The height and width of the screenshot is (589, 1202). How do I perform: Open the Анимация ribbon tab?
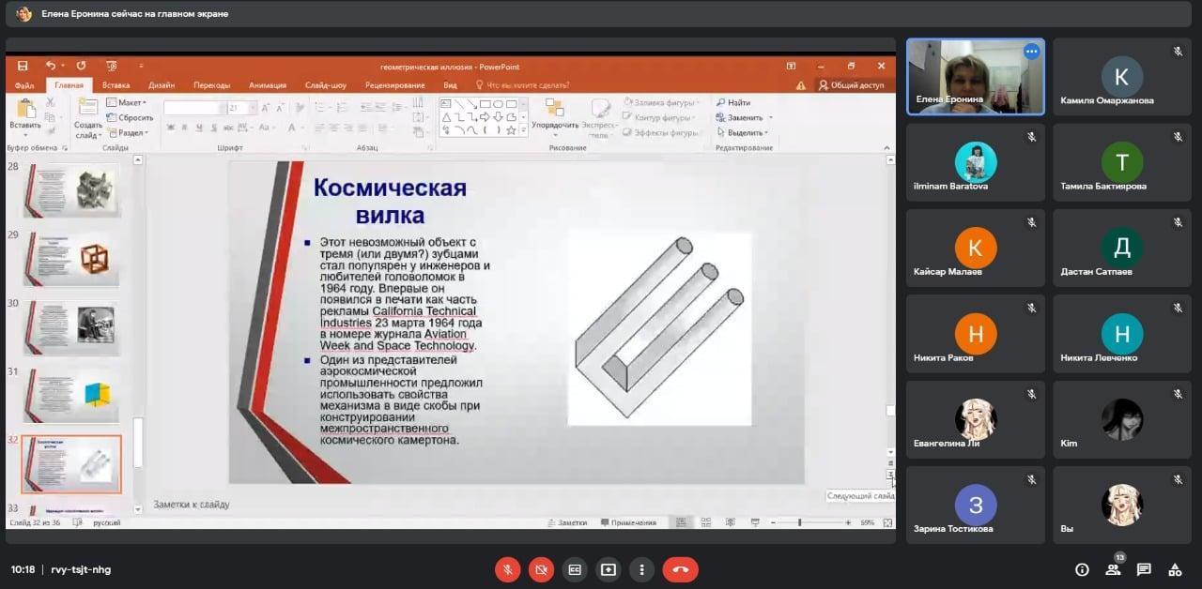coord(268,85)
